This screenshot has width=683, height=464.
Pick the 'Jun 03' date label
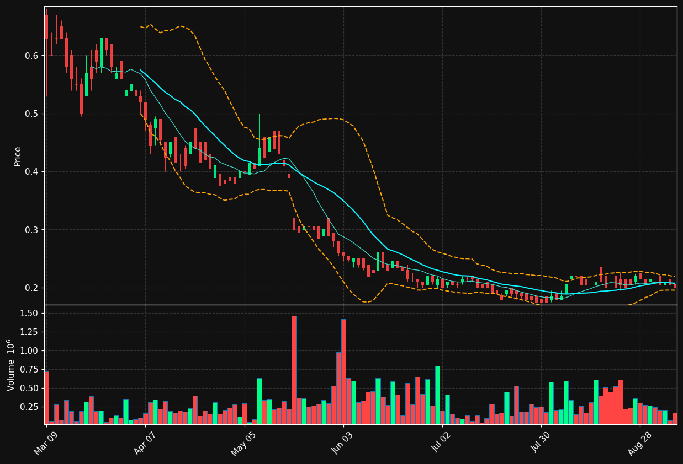pos(343,443)
